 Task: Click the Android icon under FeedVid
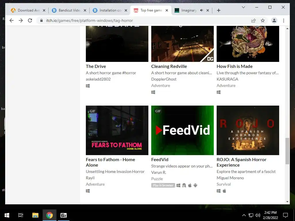point(195,186)
